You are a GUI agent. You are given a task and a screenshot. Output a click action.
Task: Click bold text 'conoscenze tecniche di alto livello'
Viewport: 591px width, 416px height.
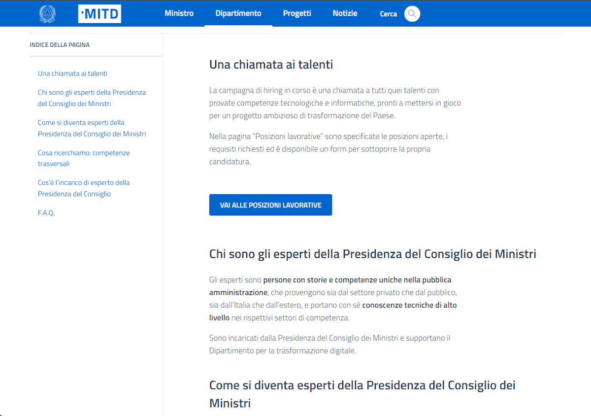(333, 312)
